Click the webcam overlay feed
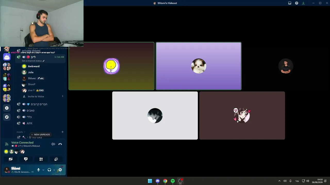Viewport: 330px width, 185px height. [x=42, y=23]
